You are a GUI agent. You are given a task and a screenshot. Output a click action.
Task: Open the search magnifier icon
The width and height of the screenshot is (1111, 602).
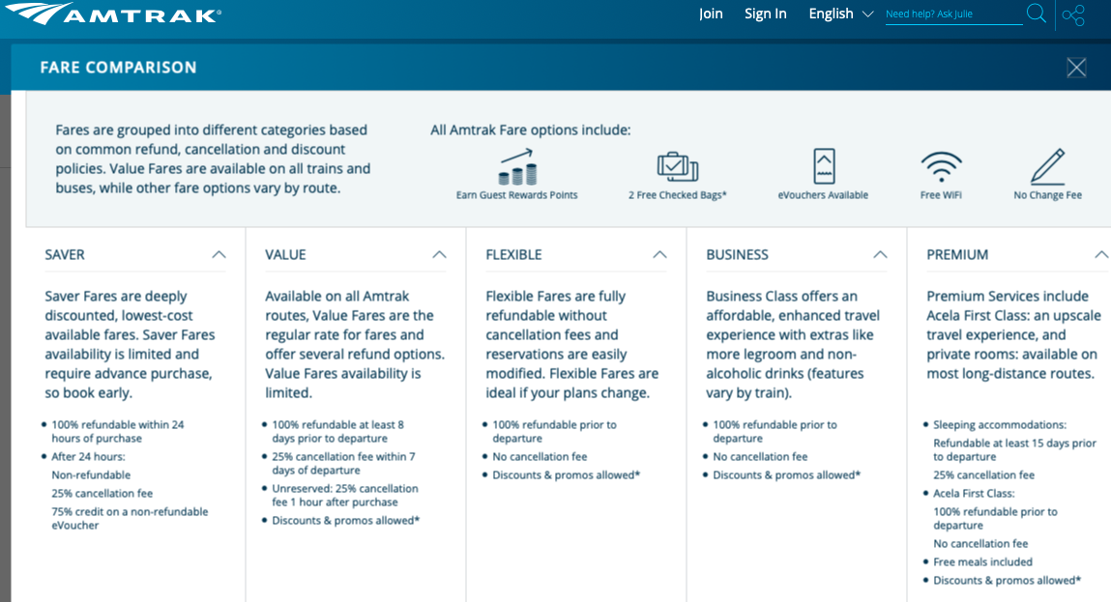click(x=1036, y=14)
